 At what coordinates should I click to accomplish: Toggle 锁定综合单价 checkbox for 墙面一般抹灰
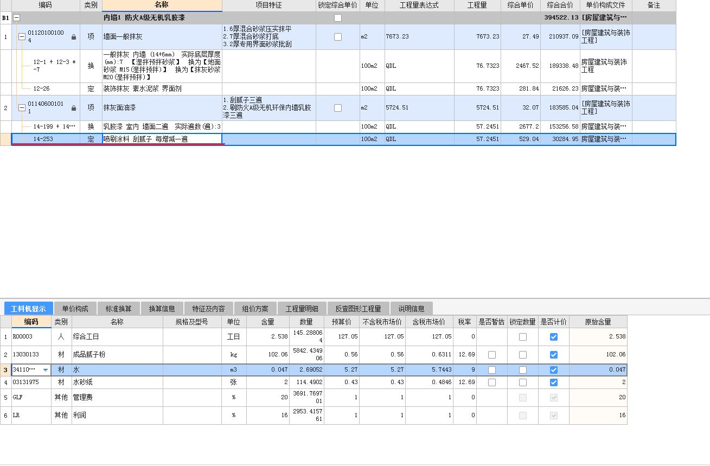coord(338,37)
